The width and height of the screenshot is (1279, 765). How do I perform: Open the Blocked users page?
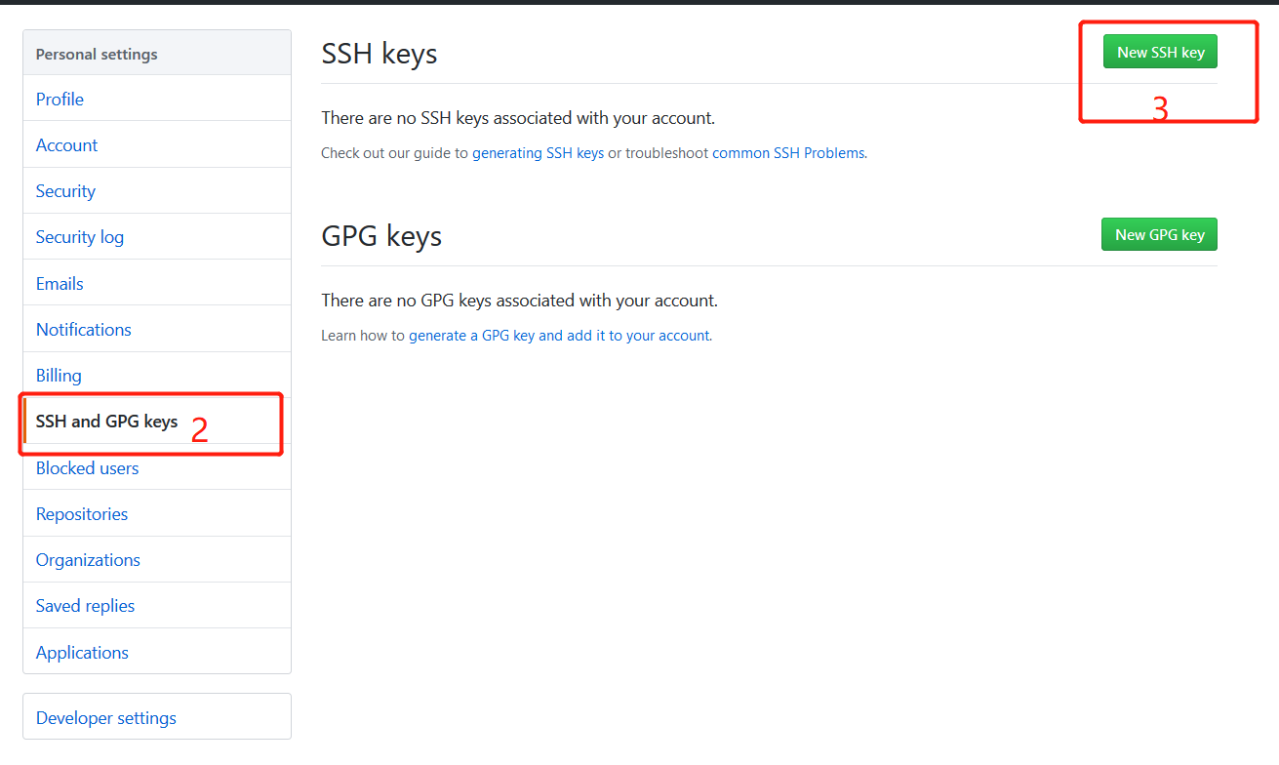[87, 467]
